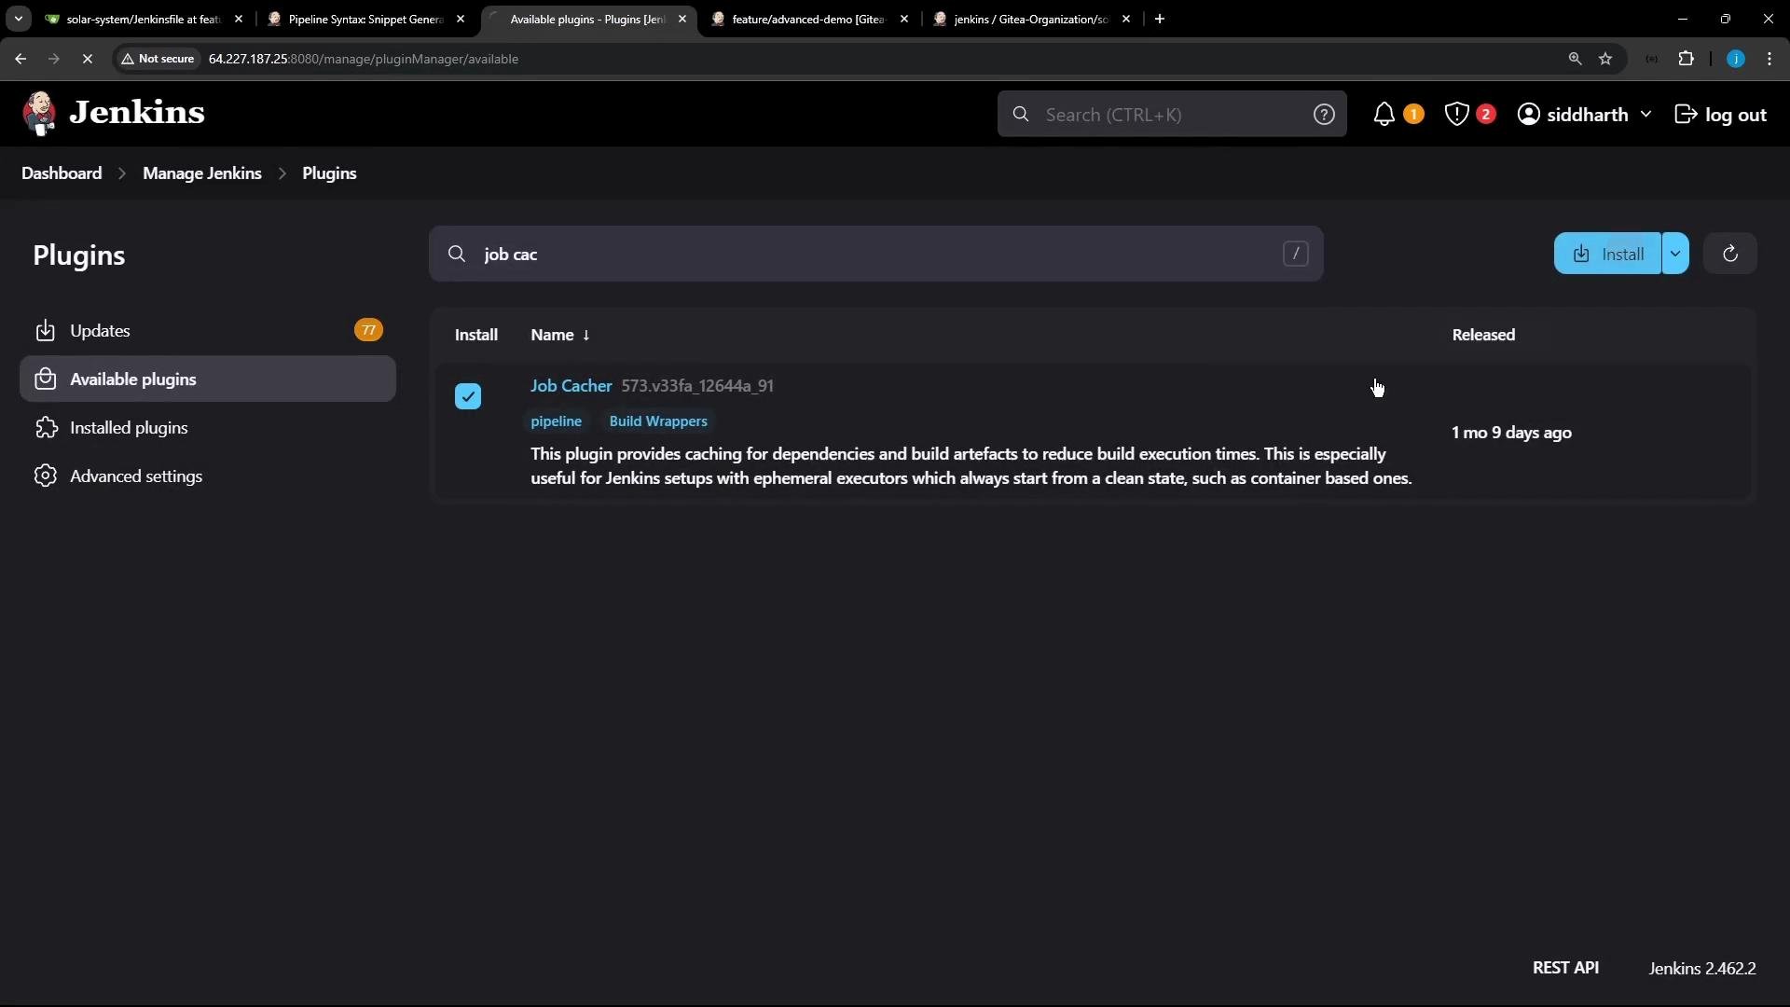Click the pipeline tag label
Viewport: 1790px width, 1007px height.
(x=556, y=421)
